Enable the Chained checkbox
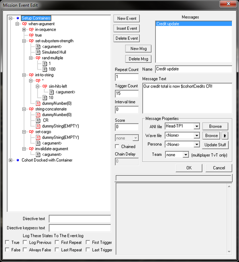The image size is (239, 262). click(118, 146)
